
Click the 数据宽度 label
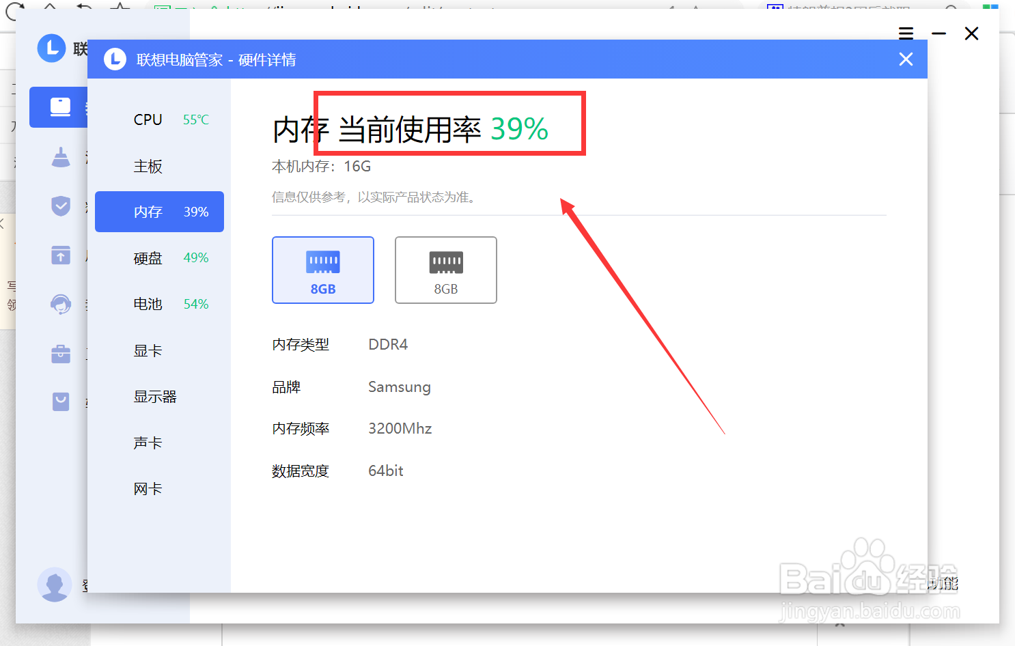[301, 471]
